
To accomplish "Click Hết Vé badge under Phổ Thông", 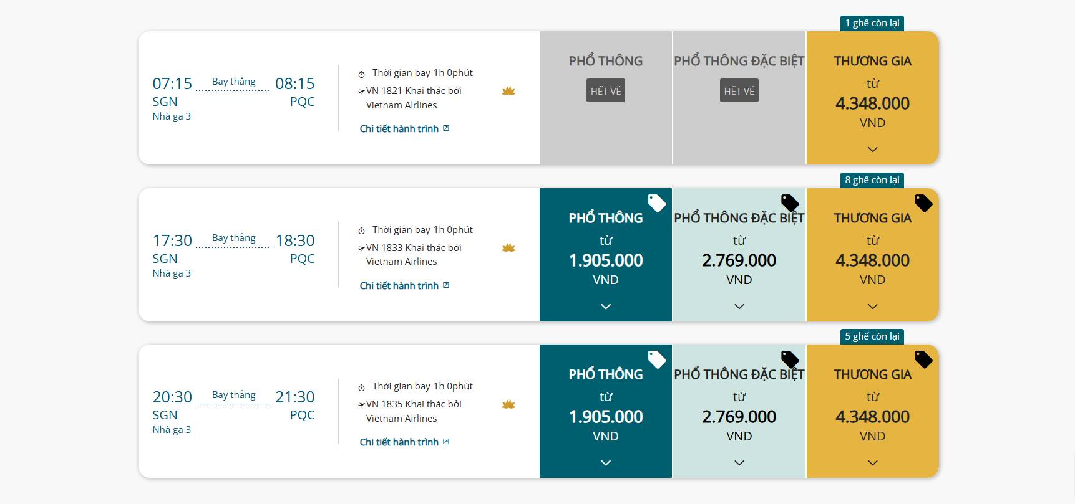I will 606,91.
